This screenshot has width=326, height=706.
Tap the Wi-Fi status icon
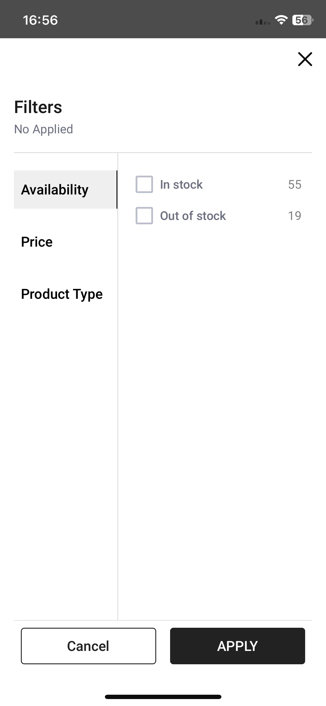click(x=281, y=20)
